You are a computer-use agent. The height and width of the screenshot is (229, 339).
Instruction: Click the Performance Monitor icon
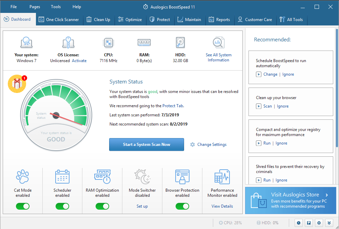click(x=222, y=177)
